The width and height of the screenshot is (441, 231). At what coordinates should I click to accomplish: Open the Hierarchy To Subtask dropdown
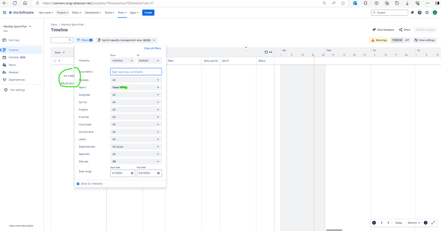tap(149, 61)
